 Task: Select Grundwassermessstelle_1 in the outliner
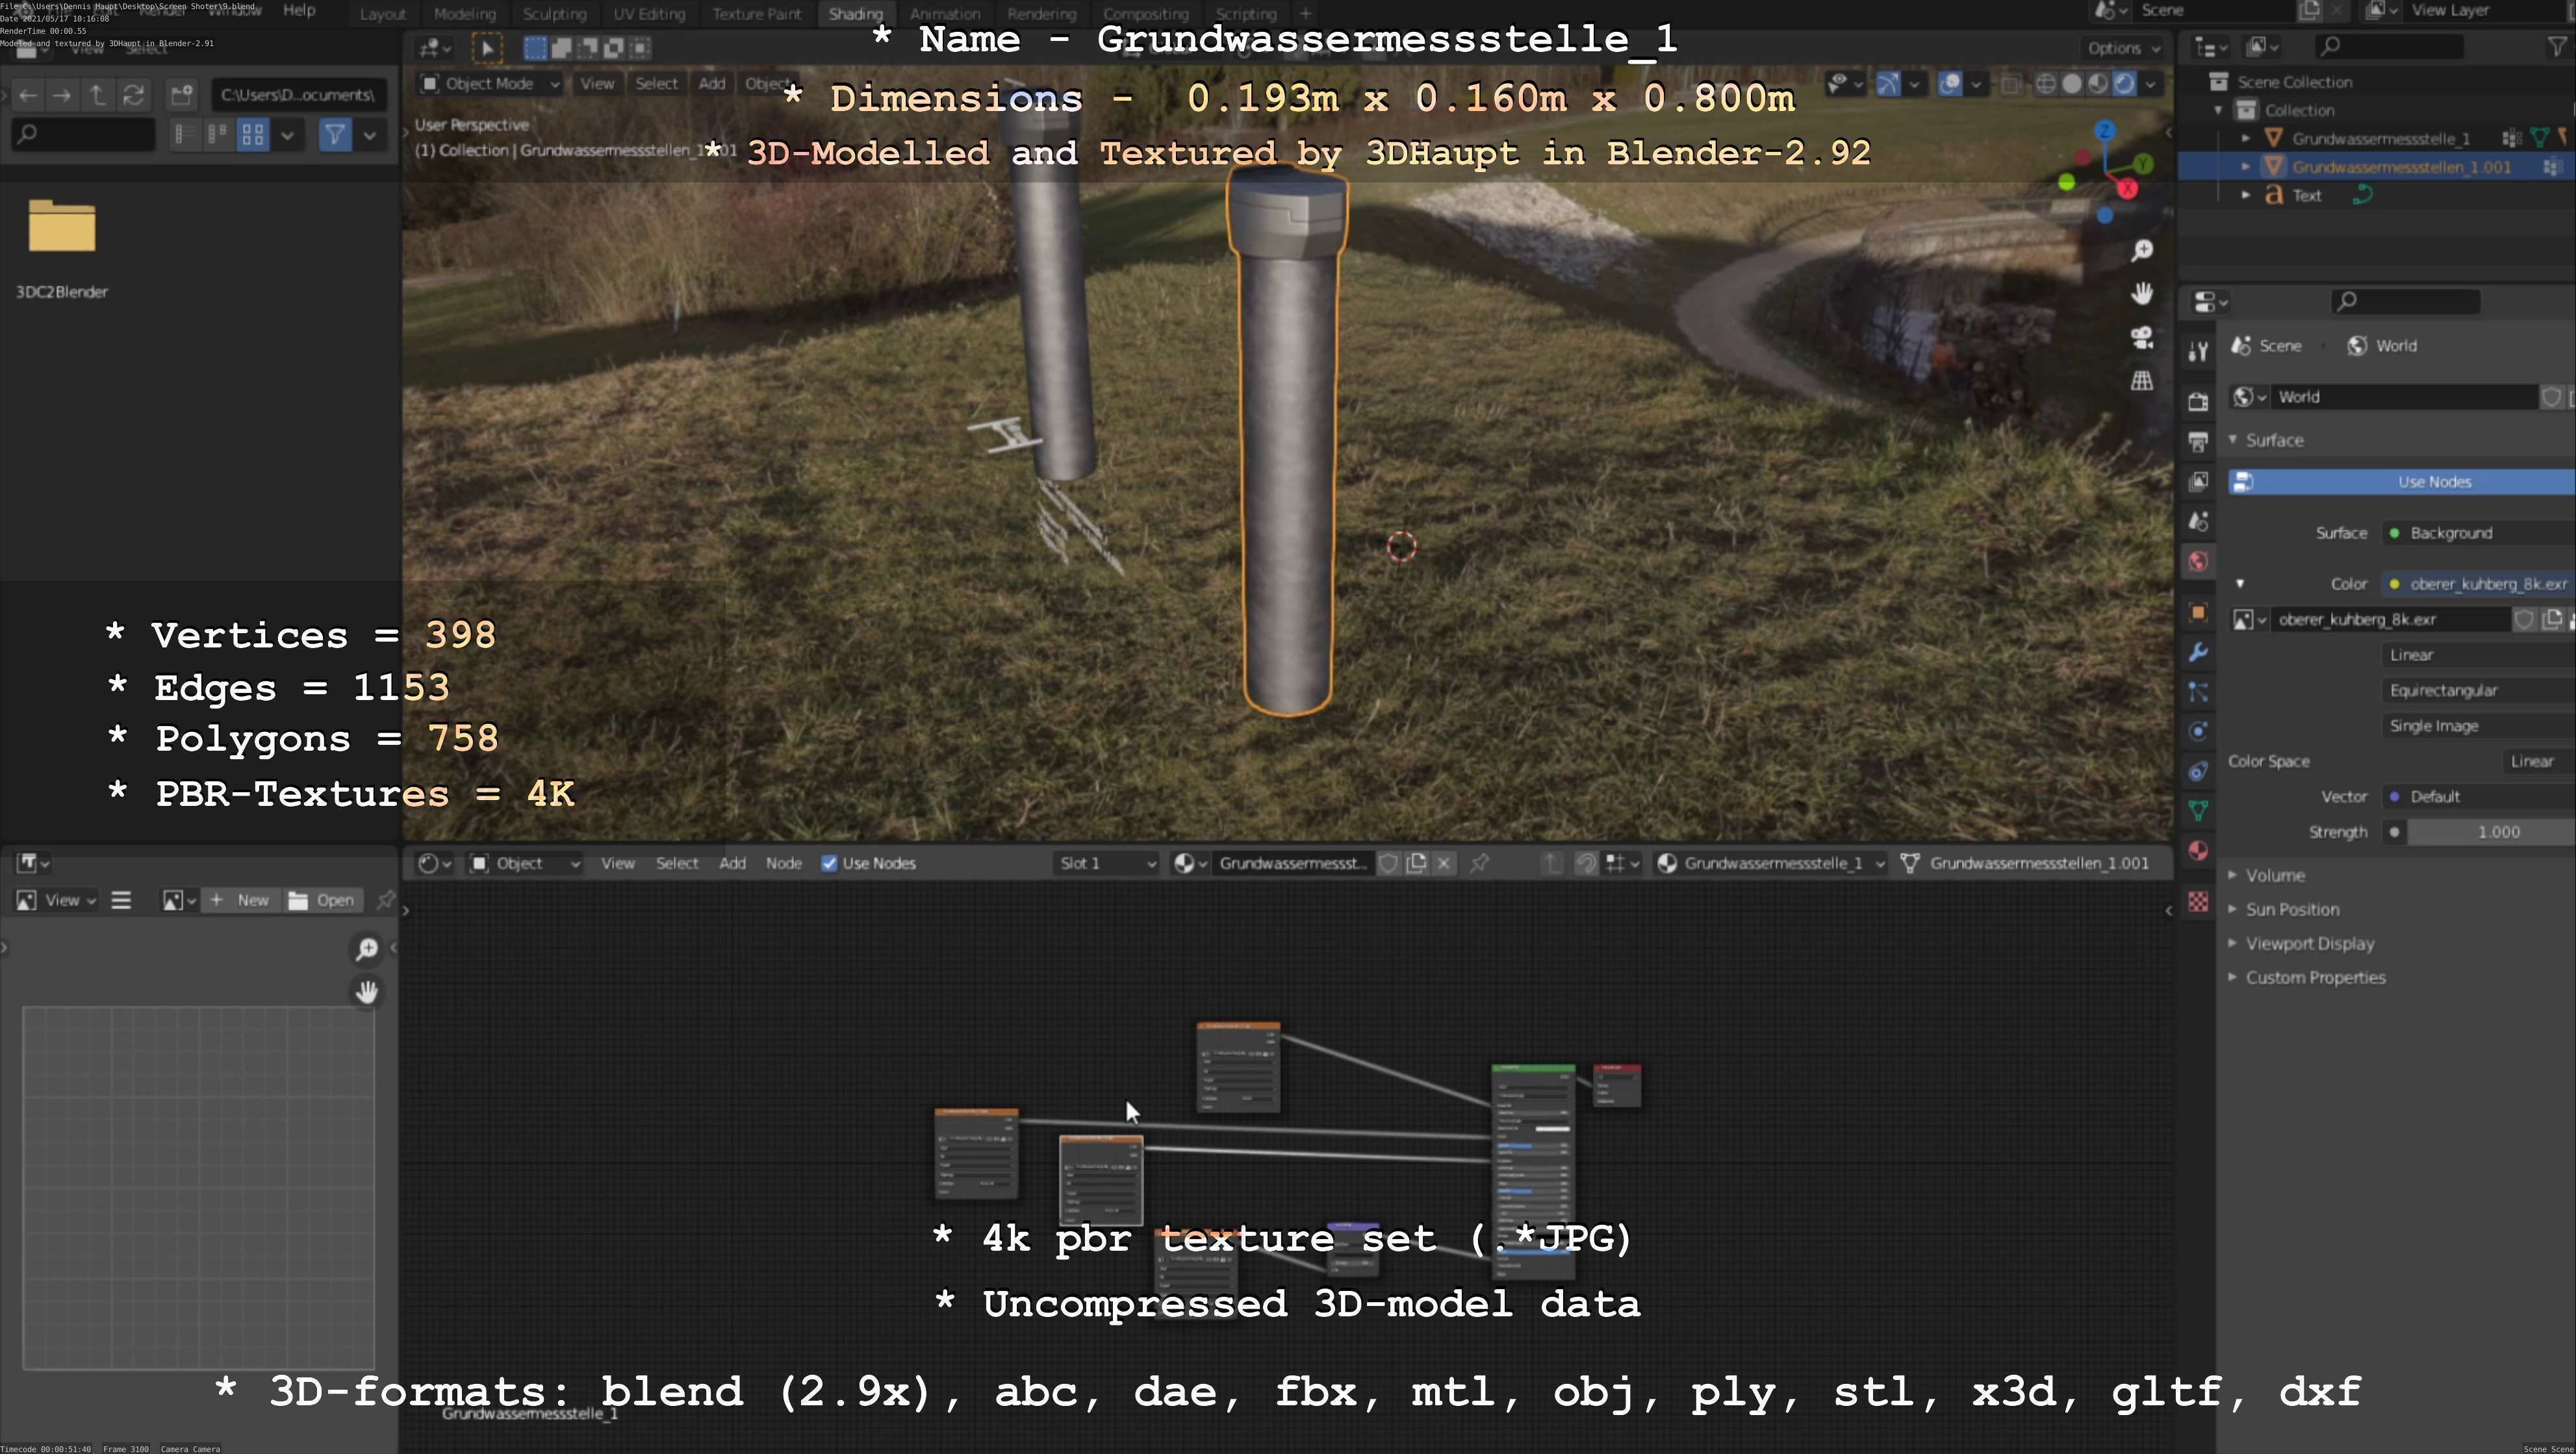[2380, 139]
